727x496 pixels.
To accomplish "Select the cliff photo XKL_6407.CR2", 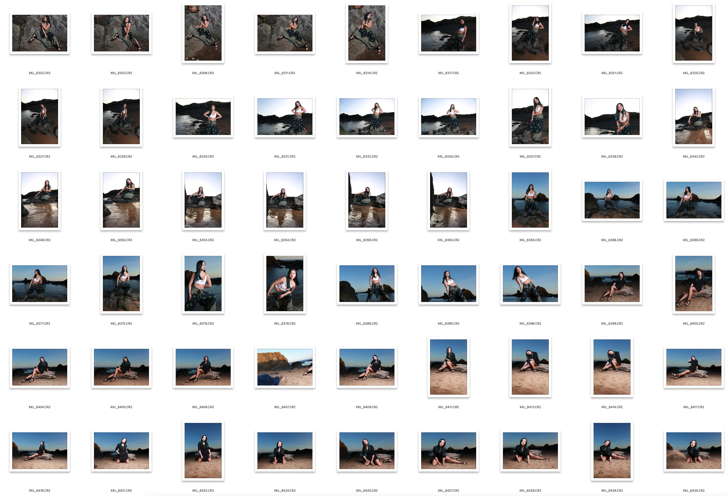I will pos(284,367).
